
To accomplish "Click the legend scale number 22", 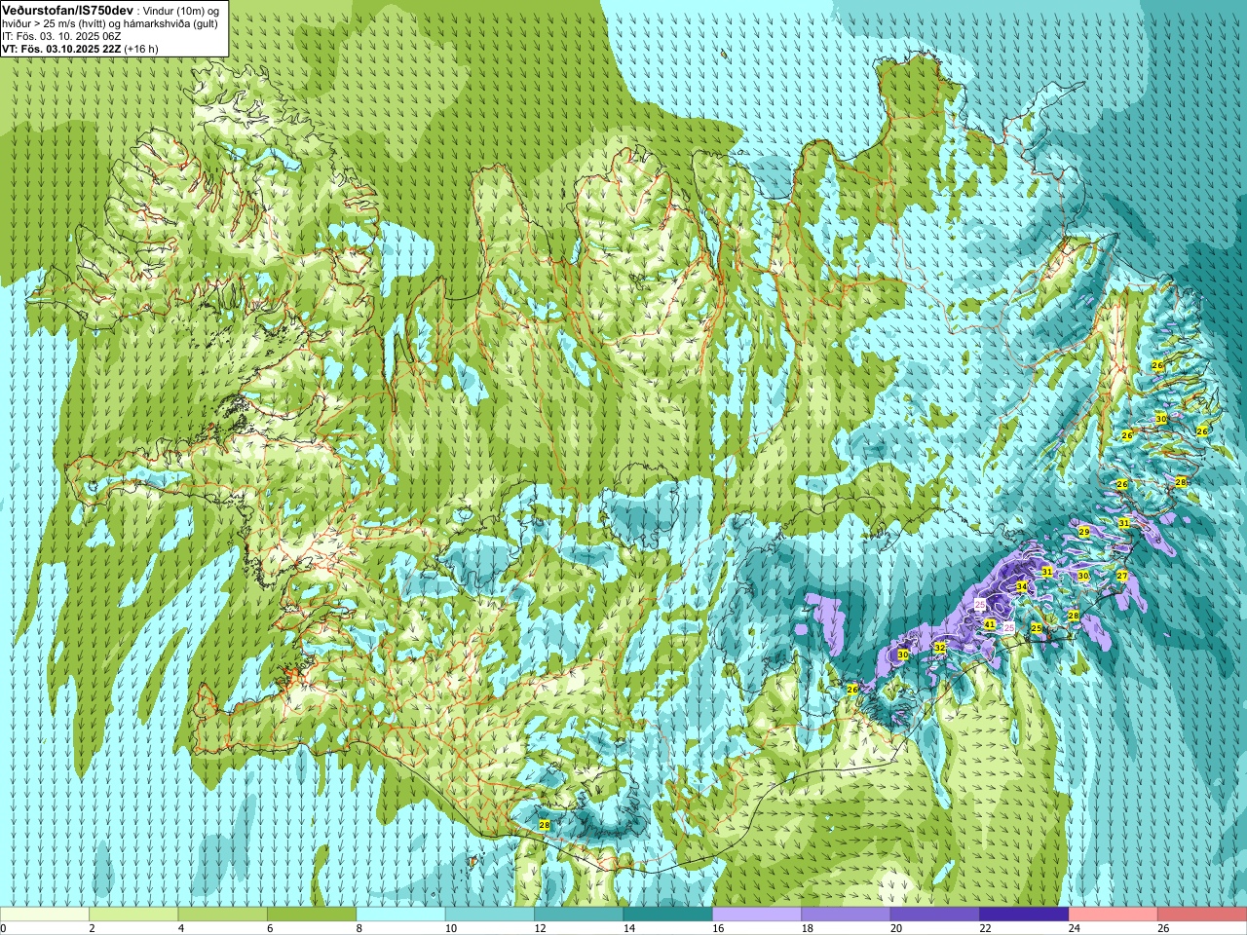I will point(983,929).
